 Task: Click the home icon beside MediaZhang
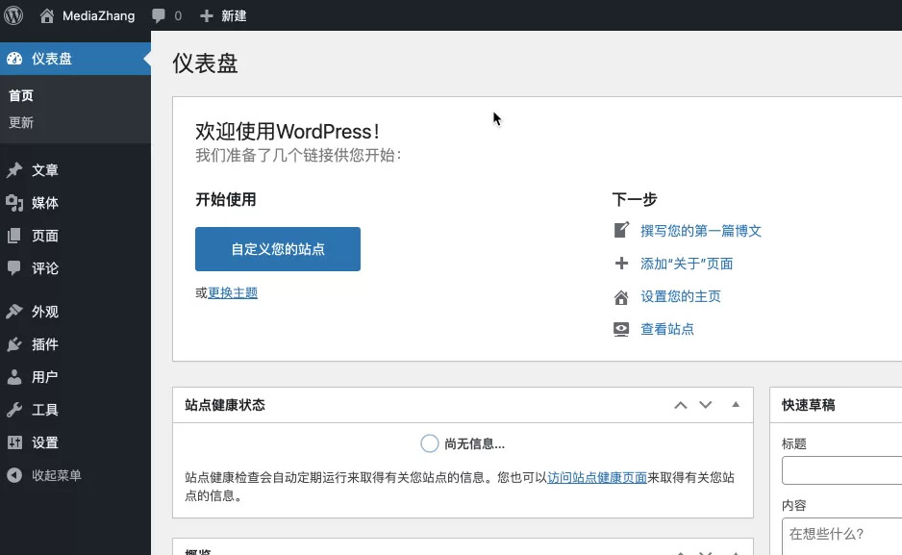pyautogui.click(x=46, y=15)
